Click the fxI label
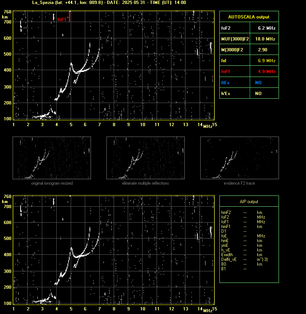The height and width of the screenshot is (314, 306). [224, 60]
